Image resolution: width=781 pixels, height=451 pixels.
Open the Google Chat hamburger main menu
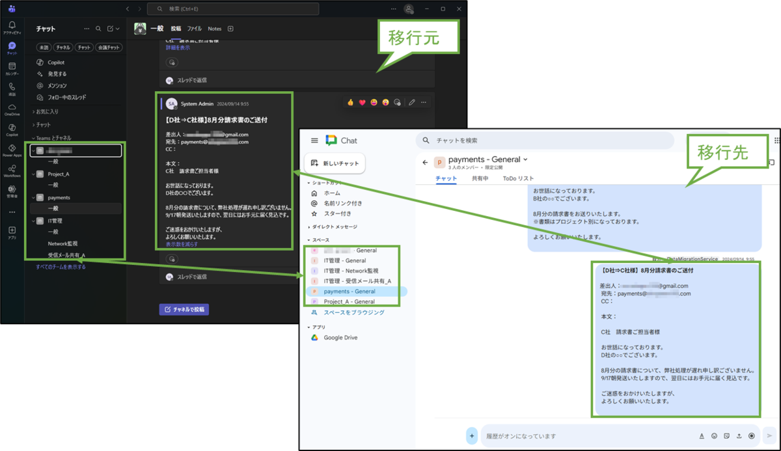[x=314, y=141]
